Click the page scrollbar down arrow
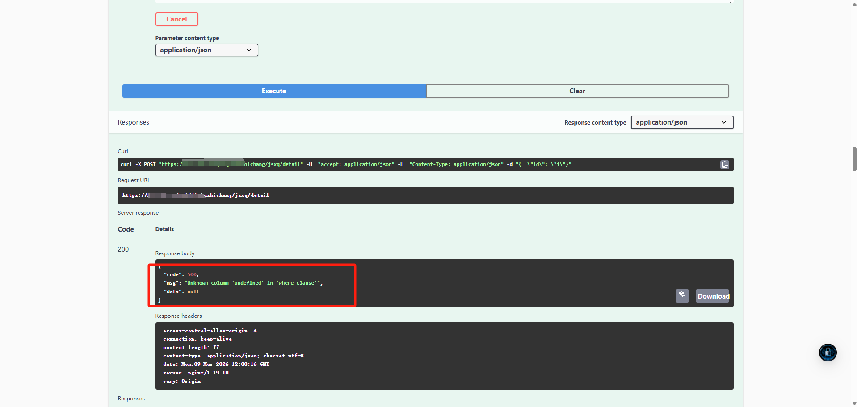The width and height of the screenshot is (857, 407). (x=854, y=403)
